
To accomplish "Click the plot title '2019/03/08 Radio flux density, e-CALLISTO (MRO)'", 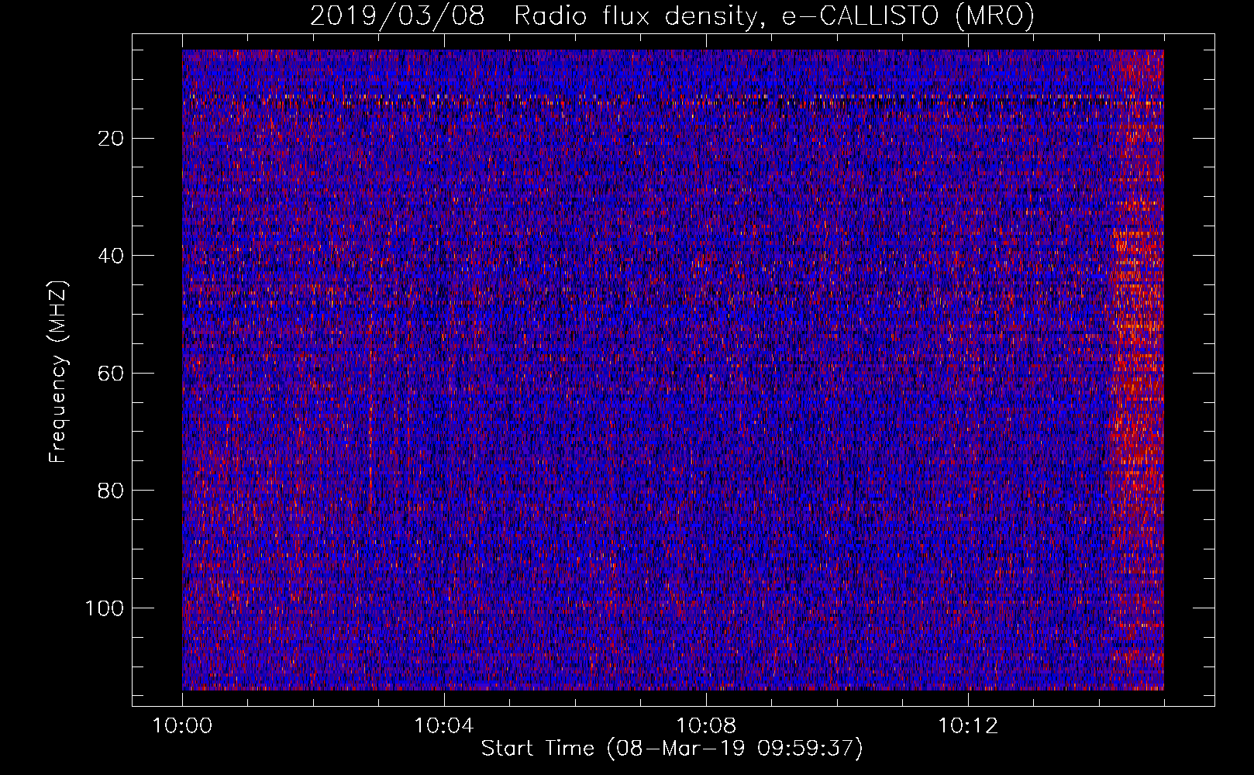I will (672, 15).
